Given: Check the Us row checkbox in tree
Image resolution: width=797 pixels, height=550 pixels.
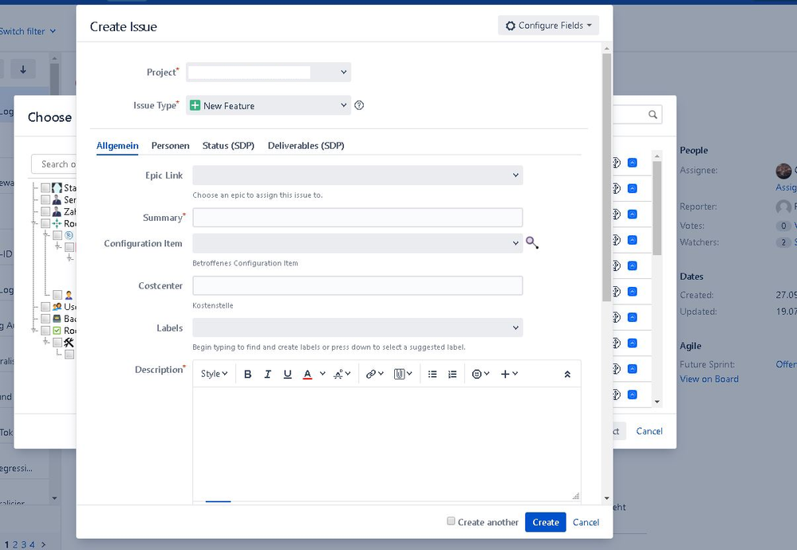Looking at the screenshot, I should coord(45,307).
